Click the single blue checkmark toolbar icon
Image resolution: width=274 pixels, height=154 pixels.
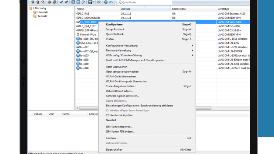[61, 2]
